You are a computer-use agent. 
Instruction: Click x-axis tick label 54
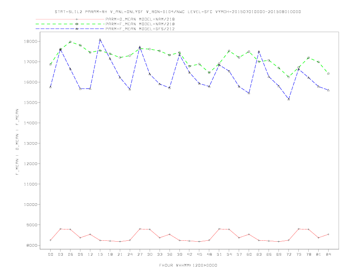click(x=229, y=254)
